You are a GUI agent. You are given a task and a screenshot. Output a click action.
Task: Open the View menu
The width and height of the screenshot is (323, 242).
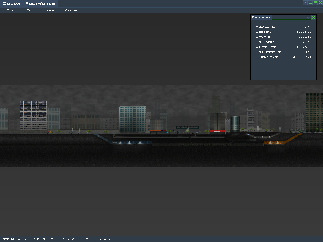point(50,10)
